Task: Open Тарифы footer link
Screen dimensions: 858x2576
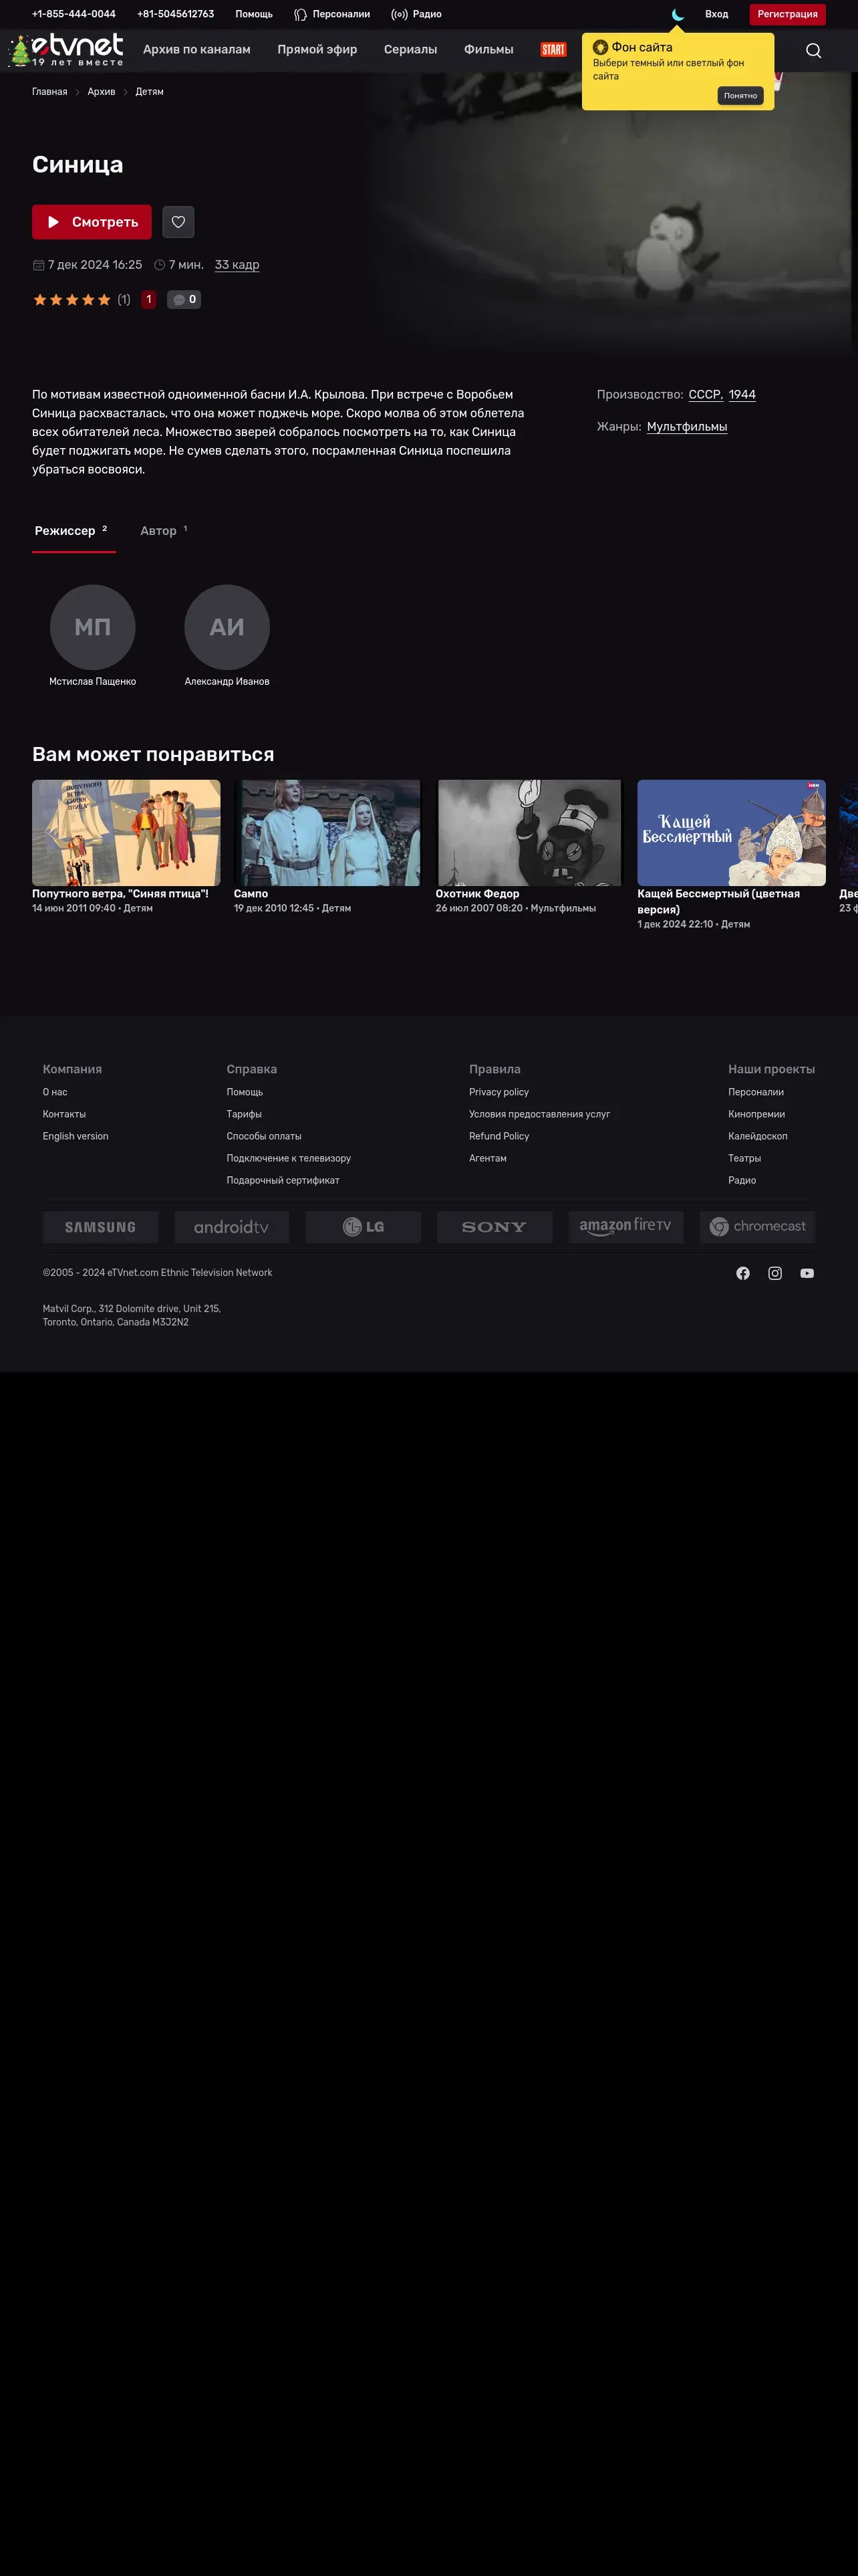Action: click(244, 1114)
